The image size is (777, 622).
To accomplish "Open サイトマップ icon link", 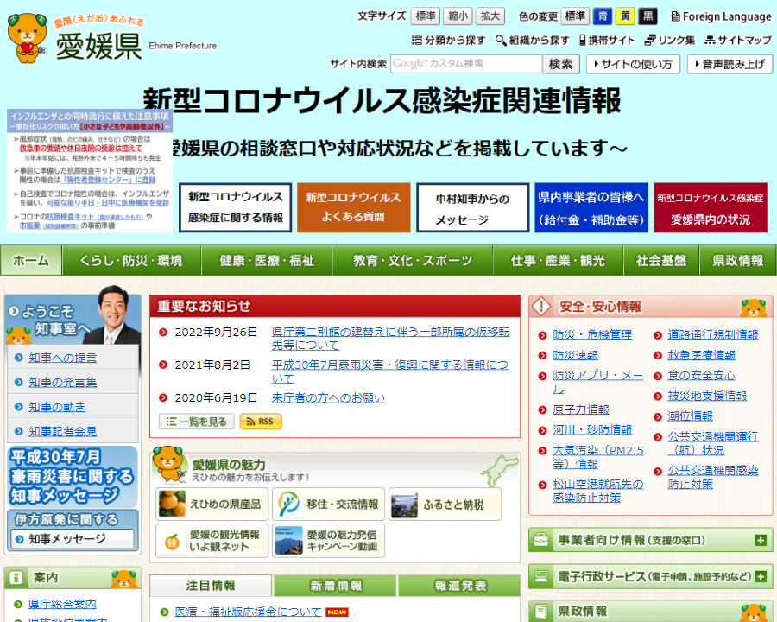I will pos(738,41).
